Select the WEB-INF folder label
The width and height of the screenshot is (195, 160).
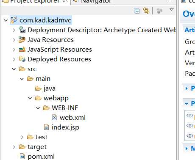[x=65, y=108]
